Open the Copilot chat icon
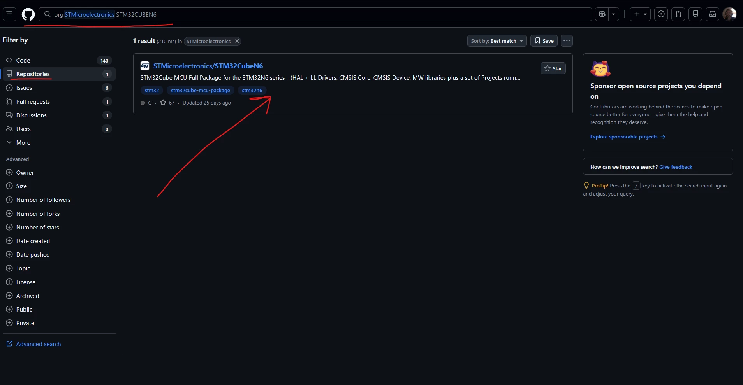Screen dimensions: 743x385 602,14
